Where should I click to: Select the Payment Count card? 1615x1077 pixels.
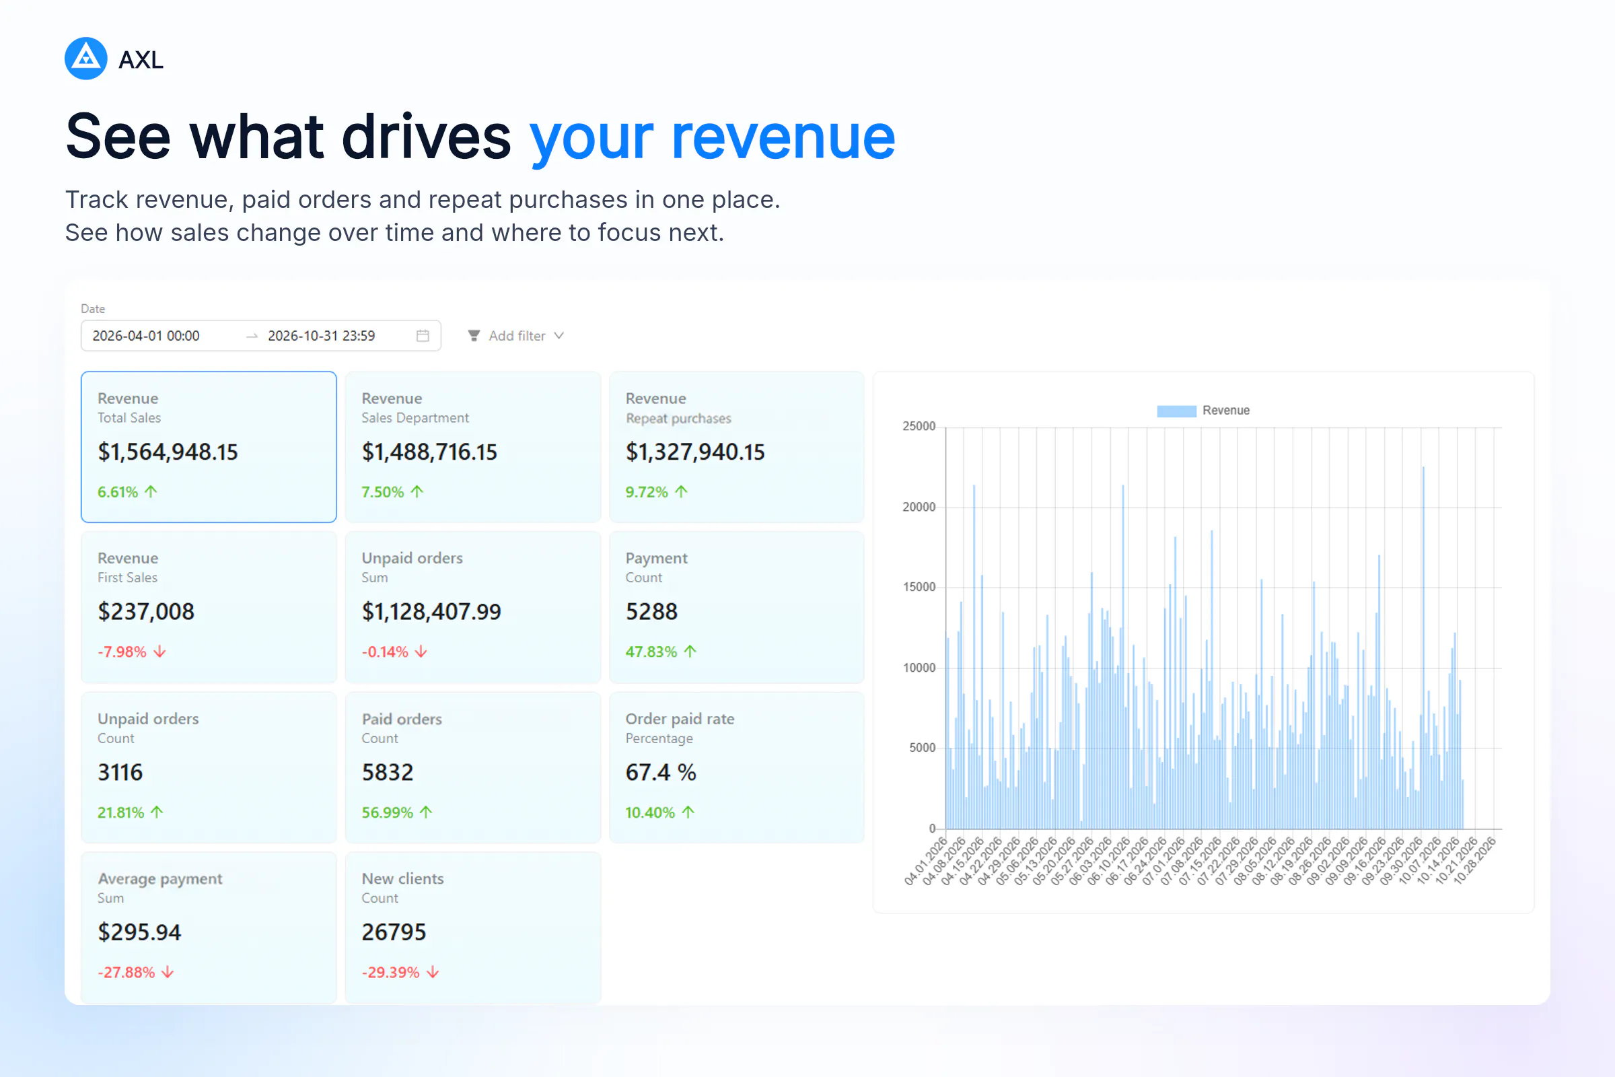[737, 607]
